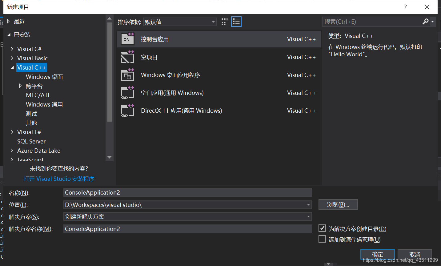The height and width of the screenshot is (266, 441).
Task: Toggle 为解决方案创建目录 checkbox
Action: pos(322,228)
